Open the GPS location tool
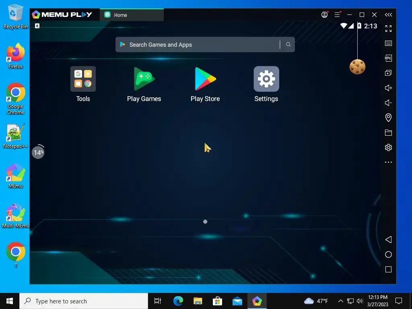Screen dimensions: 412x309 (388, 117)
